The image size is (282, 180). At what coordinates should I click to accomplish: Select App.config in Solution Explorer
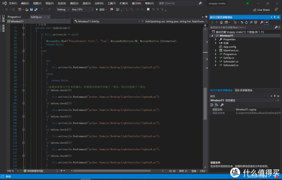click(x=230, y=47)
